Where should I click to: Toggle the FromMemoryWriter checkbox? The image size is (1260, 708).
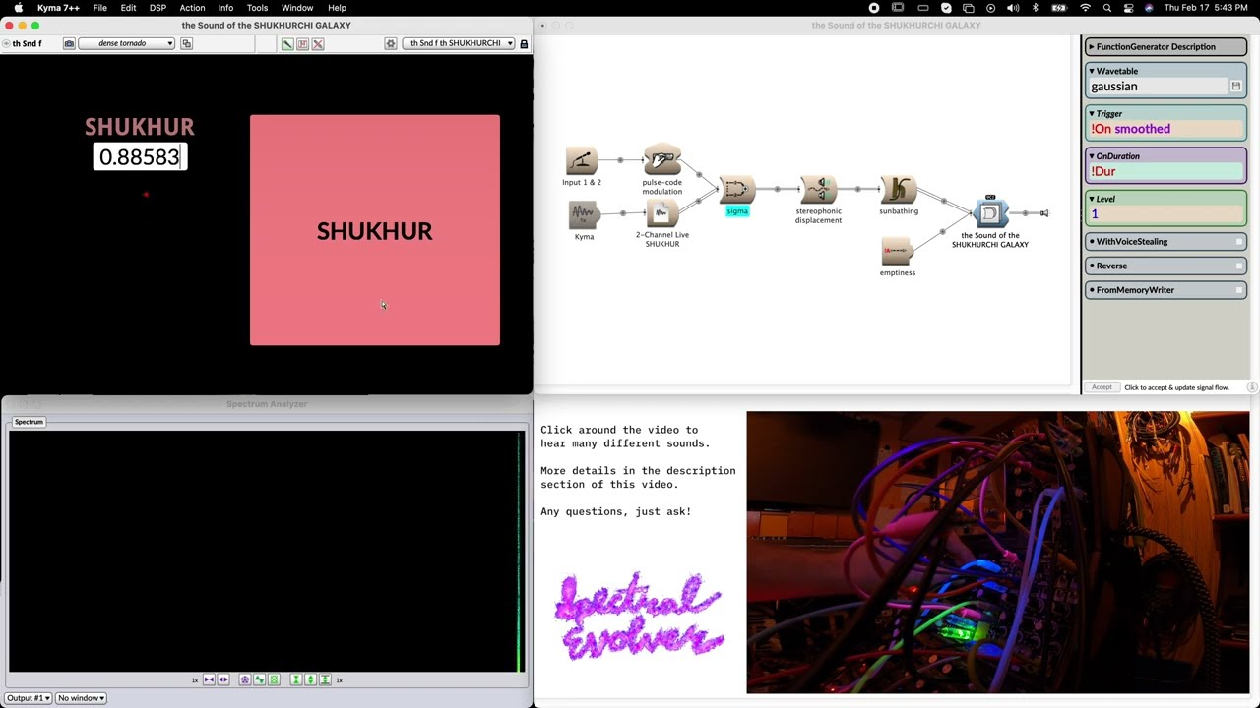1239,290
